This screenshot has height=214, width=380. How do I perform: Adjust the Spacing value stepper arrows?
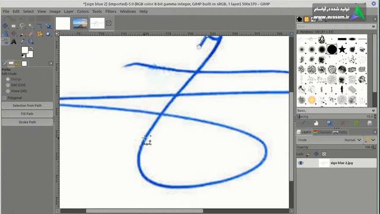(375, 117)
